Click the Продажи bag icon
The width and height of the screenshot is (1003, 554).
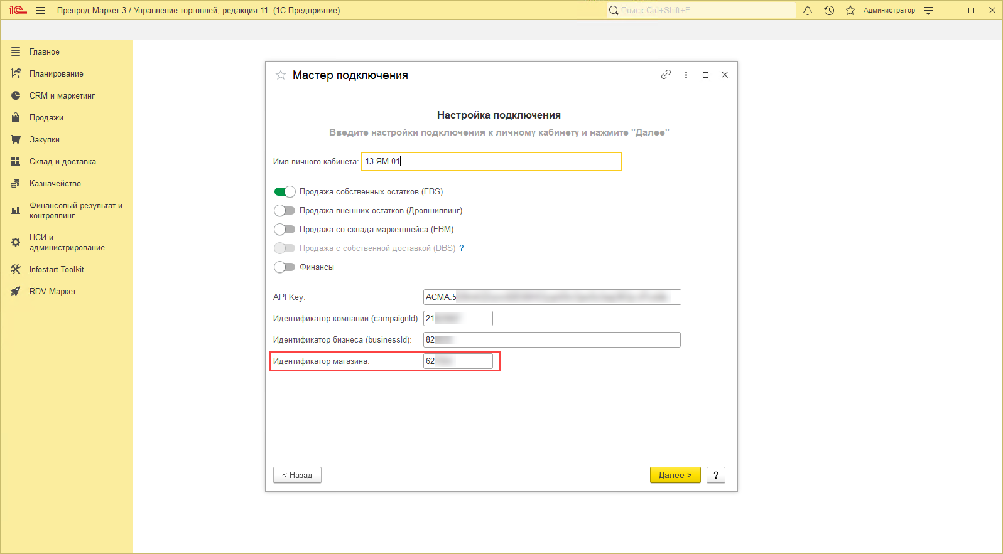(x=16, y=117)
